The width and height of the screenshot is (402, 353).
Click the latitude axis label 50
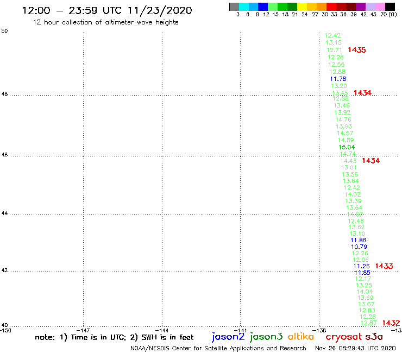coord(4,31)
